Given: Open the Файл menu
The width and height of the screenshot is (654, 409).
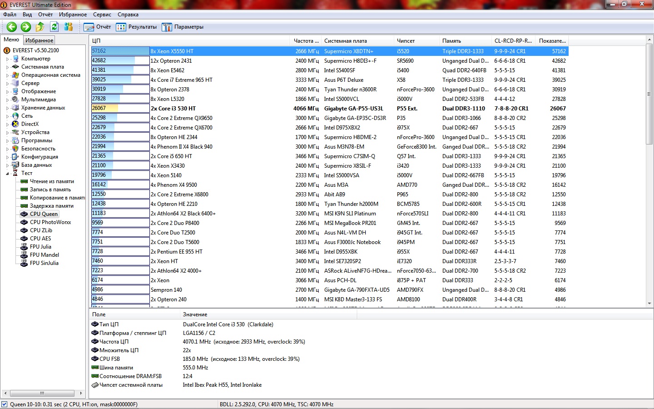Looking at the screenshot, I should click(10, 15).
